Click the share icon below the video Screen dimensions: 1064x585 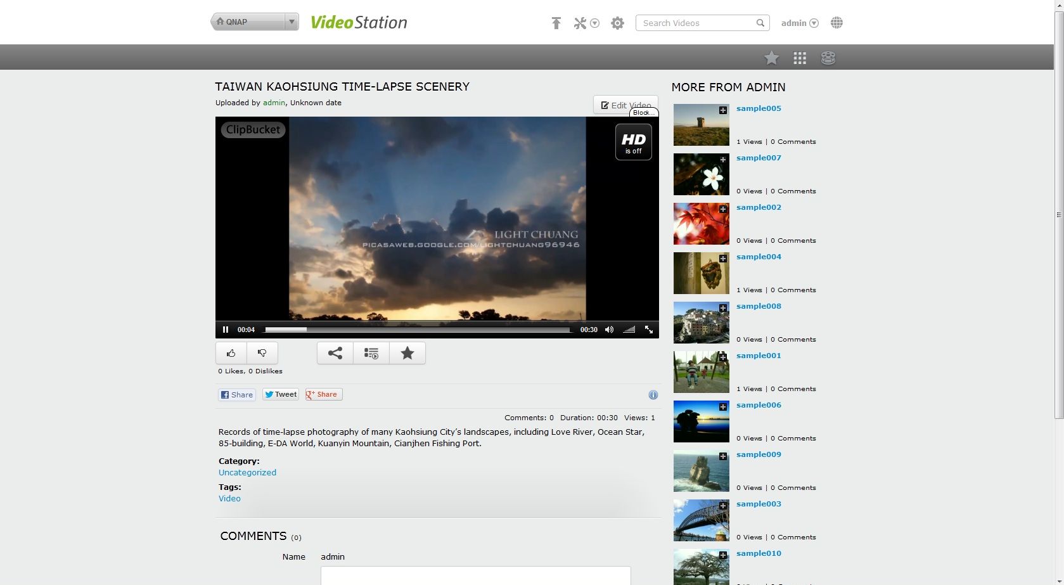point(335,353)
